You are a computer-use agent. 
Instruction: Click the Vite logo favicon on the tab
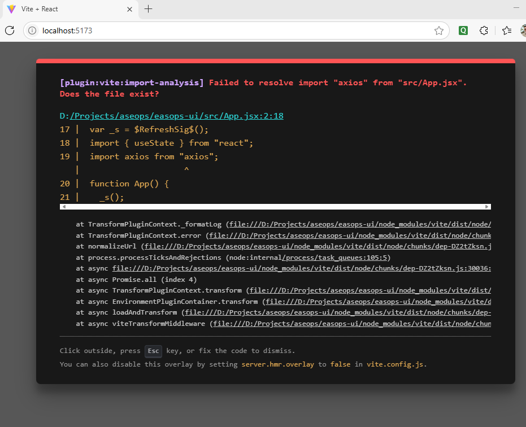point(11,9)
